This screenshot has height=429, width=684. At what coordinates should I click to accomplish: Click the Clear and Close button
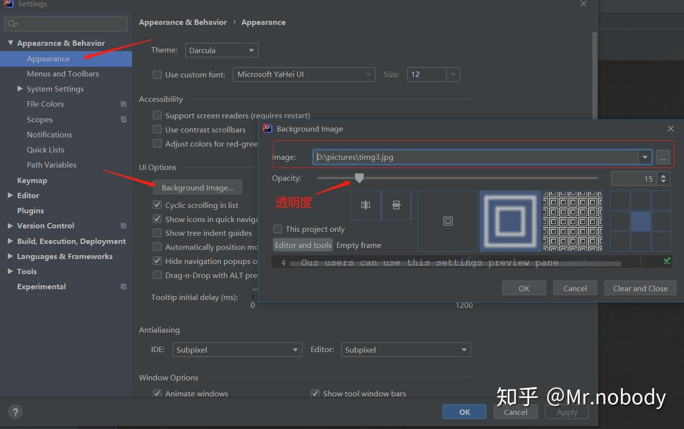pos(640,288)
